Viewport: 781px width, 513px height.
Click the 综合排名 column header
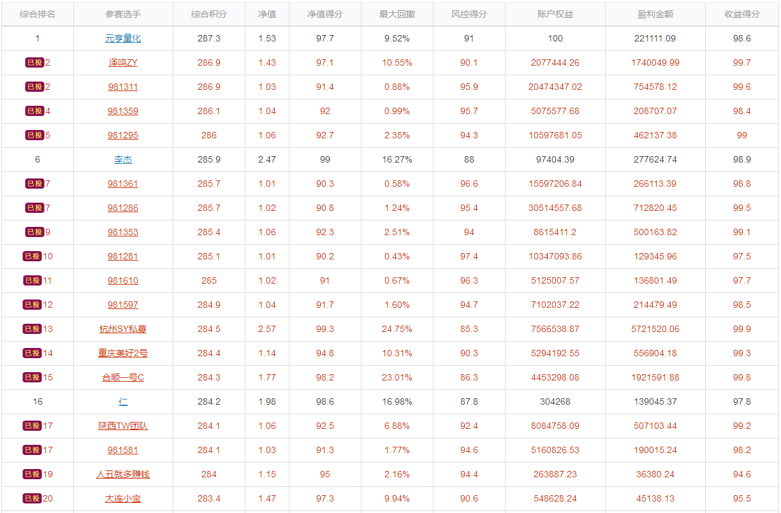(x=38, y=14)
